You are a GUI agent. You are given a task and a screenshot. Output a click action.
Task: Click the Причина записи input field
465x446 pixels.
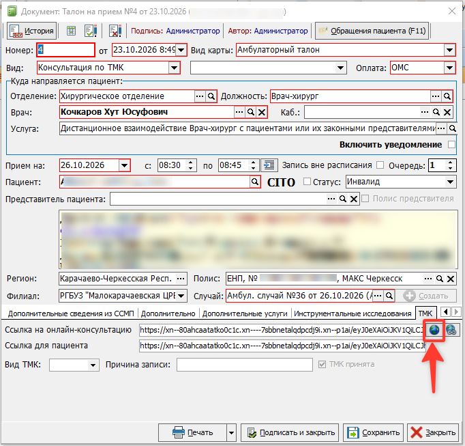click(245, 365)
